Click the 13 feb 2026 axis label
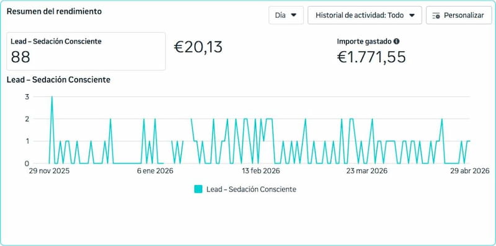Image resolution: width=496 pixels, height=246 pixels. coord(261,171)
